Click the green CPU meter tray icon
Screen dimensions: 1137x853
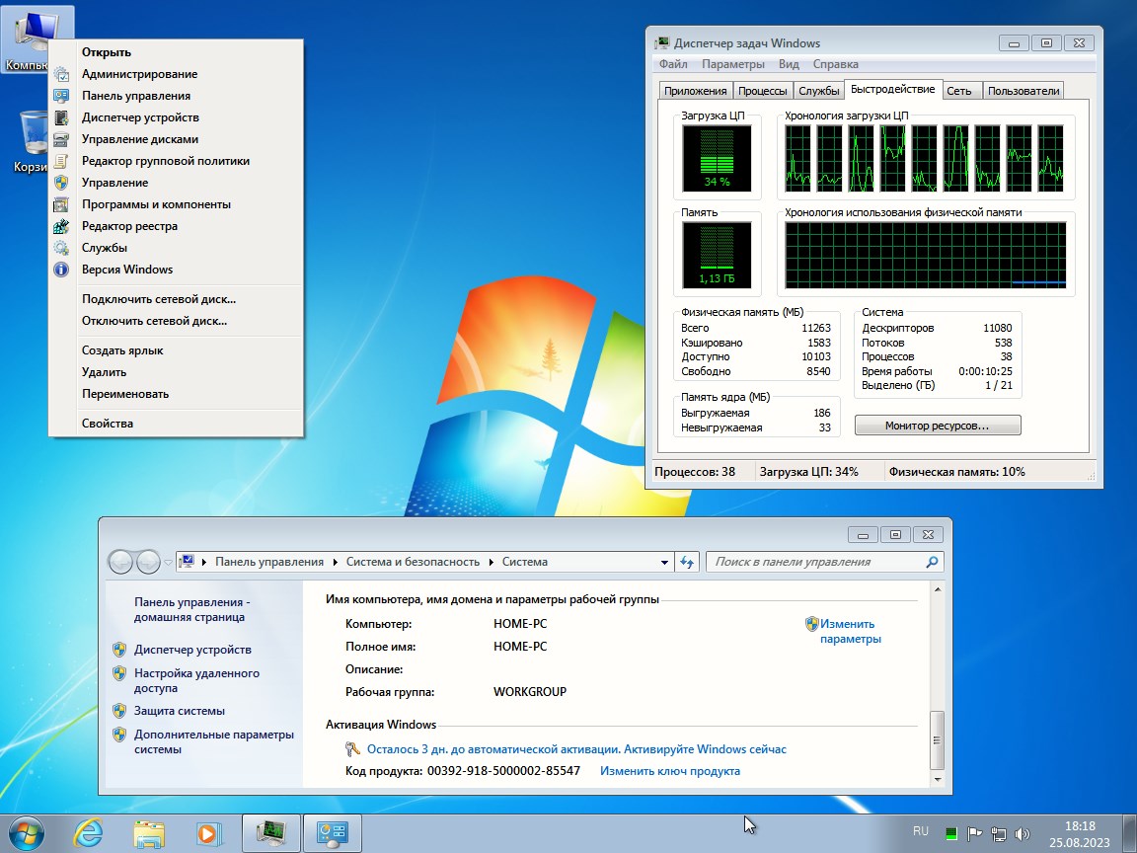(x=951, y=833)
